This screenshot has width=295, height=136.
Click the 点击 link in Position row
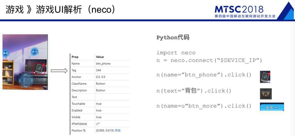click(118, 131)
